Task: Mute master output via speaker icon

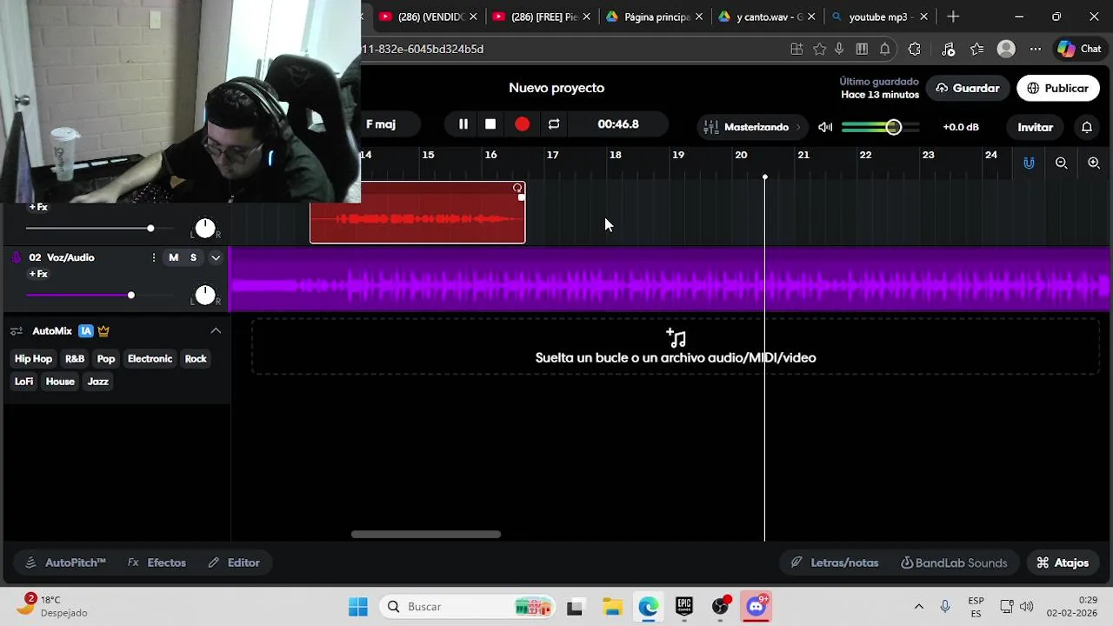Action: tap(825, 127)
